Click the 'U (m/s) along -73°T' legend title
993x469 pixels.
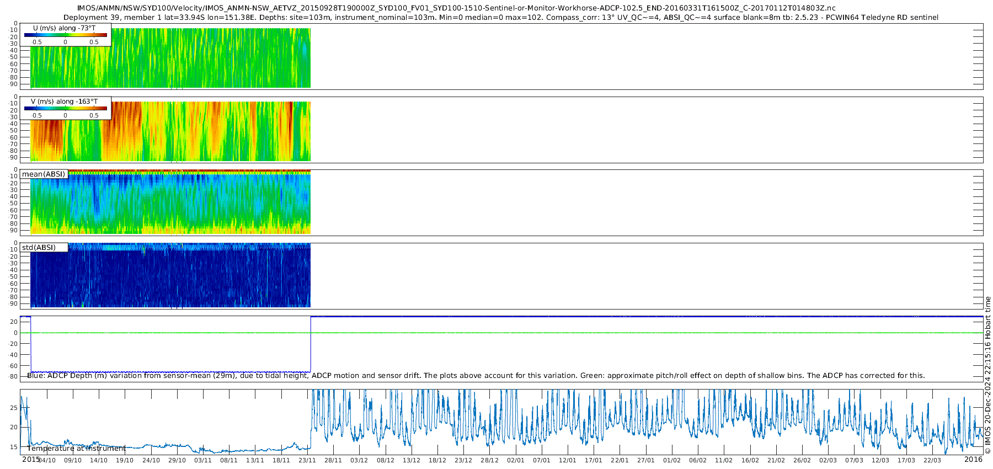(64, 28)
